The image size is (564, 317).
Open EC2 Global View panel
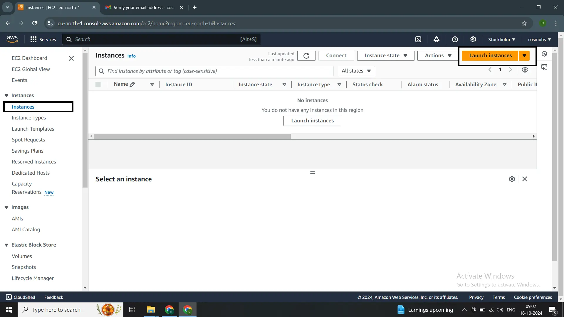coord(31,69)
